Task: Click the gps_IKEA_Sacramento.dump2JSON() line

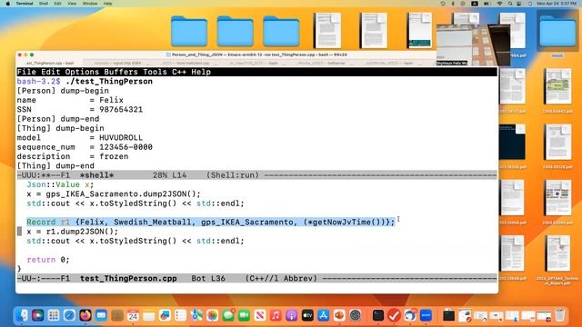Action: [x=114, y=193]
